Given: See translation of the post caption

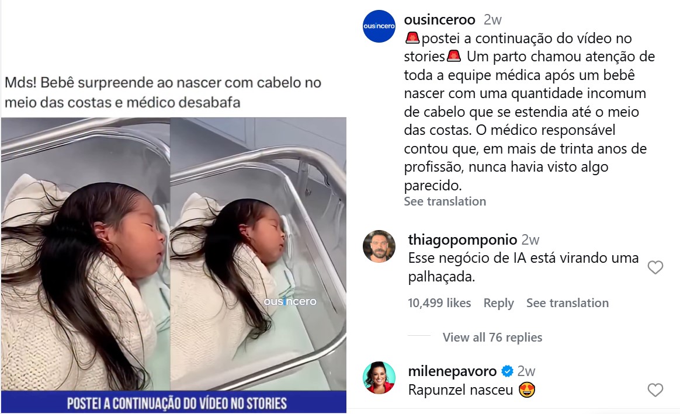Looking at the screenshot, I should tap(445, 201).
